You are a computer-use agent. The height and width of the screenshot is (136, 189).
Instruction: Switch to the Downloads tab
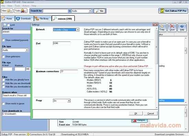pyautogui.click(x=24, y=18)
